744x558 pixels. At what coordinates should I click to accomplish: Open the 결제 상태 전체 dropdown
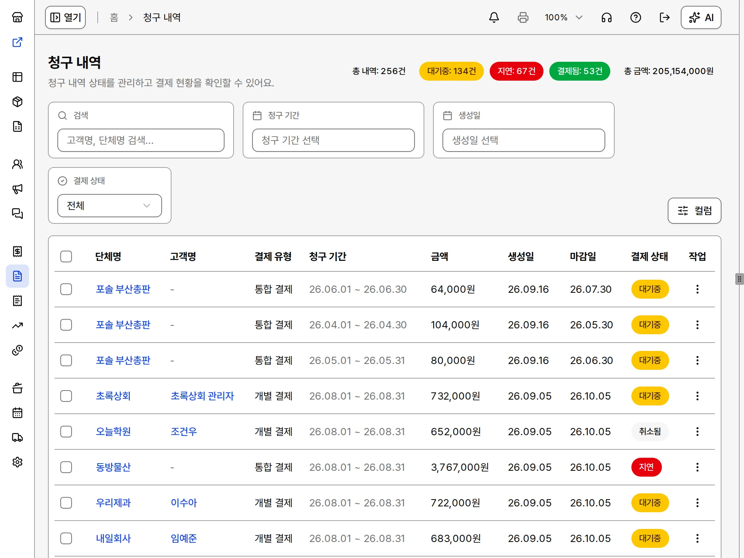coord(110,206)
